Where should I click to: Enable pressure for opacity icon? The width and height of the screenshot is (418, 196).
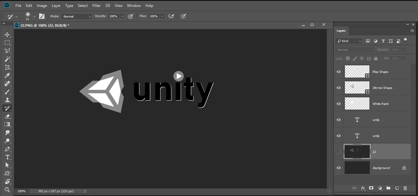click(x=131, y=16)
